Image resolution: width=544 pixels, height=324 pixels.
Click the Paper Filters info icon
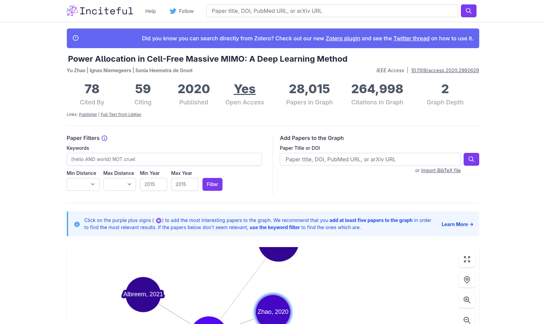click(x=104, y=138)
